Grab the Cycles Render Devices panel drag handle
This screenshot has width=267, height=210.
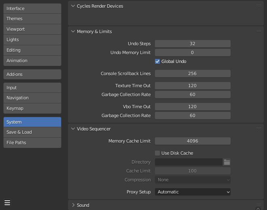coord(259,6)
